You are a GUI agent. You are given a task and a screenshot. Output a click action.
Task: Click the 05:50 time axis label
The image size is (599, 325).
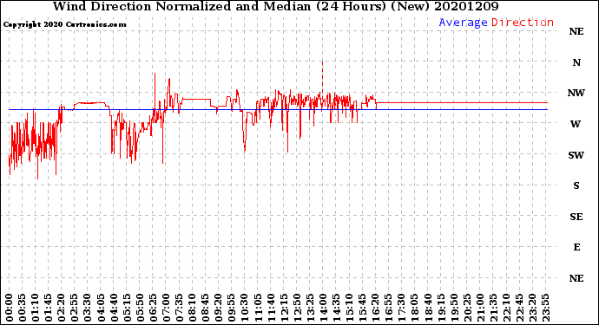pos(140,308)
